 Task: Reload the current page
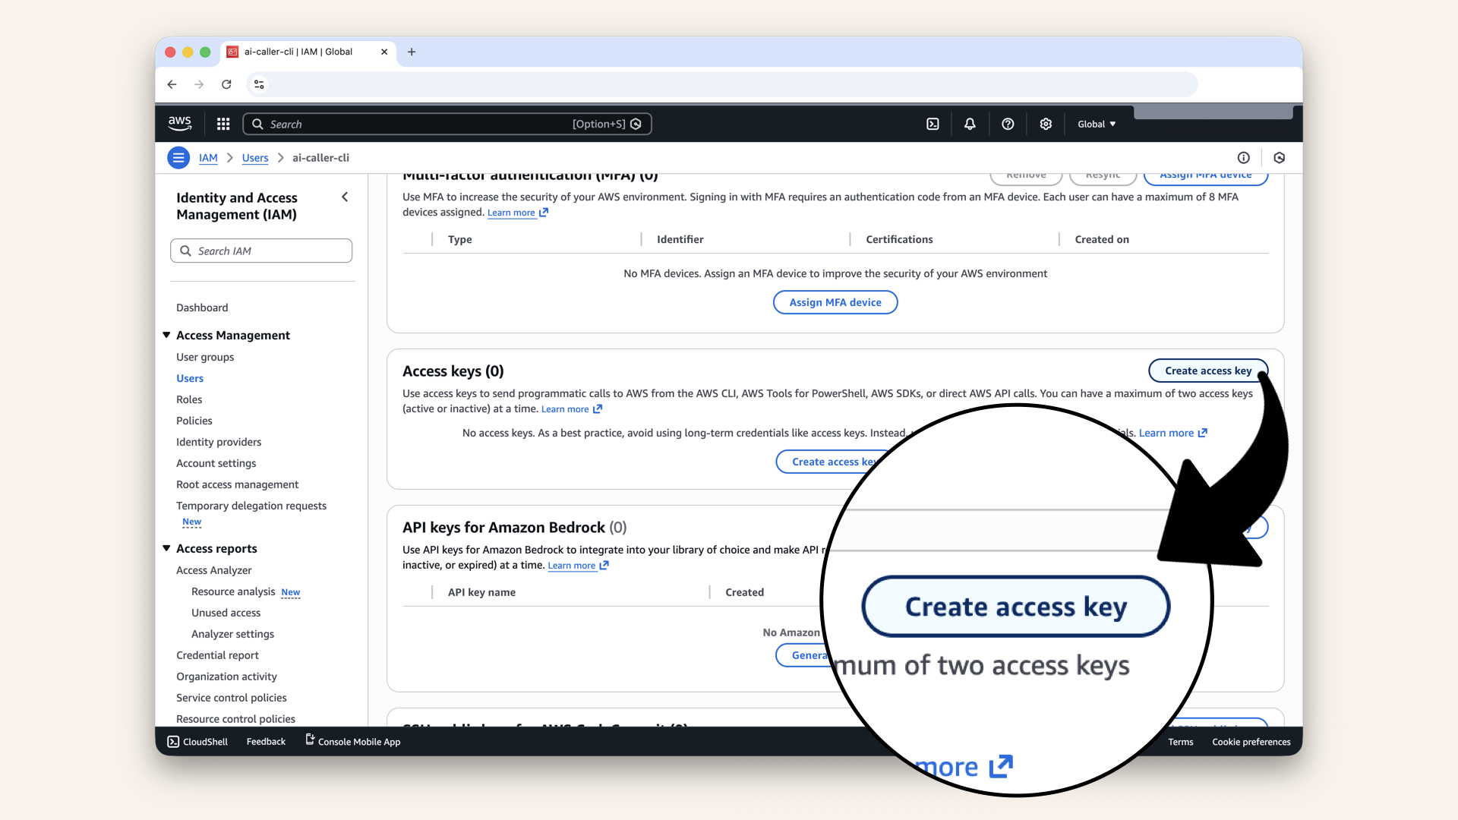tap(226, 84)
